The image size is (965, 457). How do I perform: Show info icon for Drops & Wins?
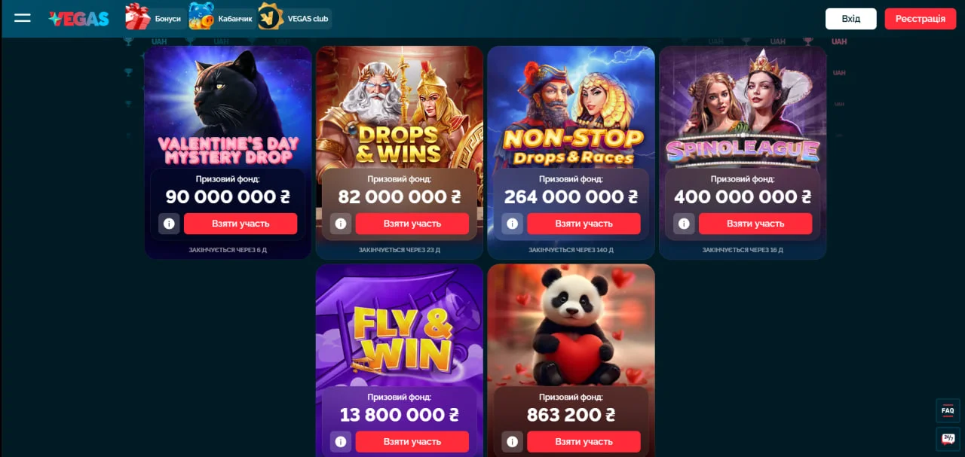pos(341,224)
